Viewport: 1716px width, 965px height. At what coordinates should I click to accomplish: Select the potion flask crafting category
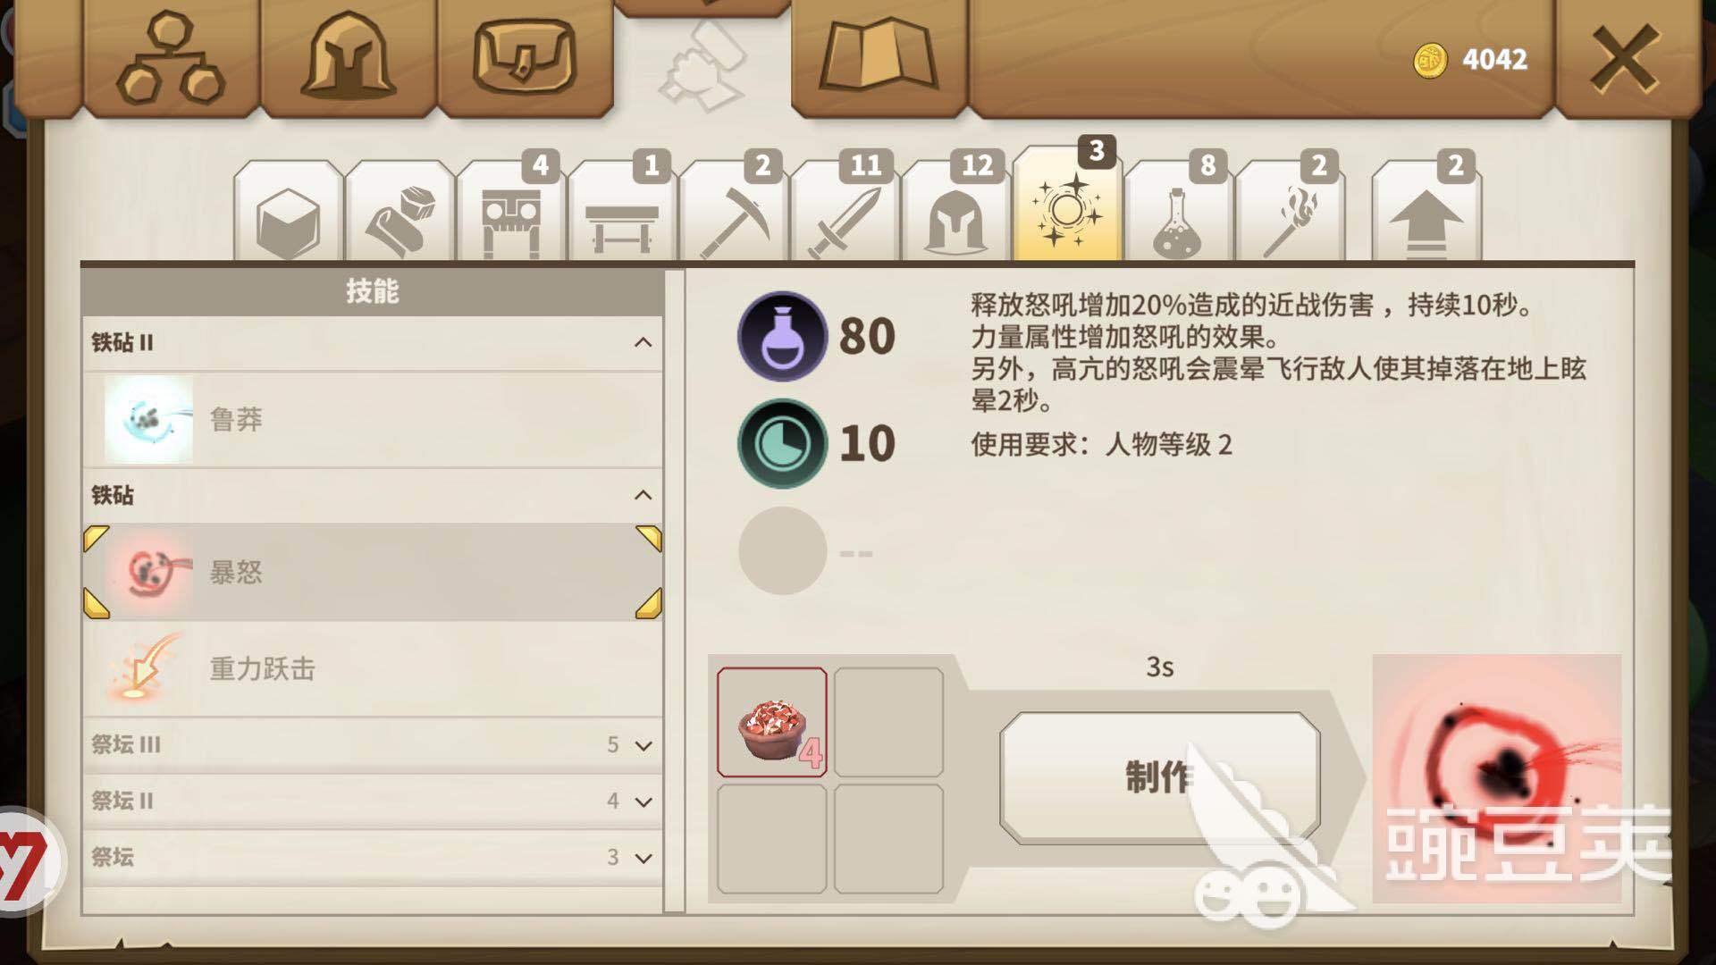[1178, 214]
